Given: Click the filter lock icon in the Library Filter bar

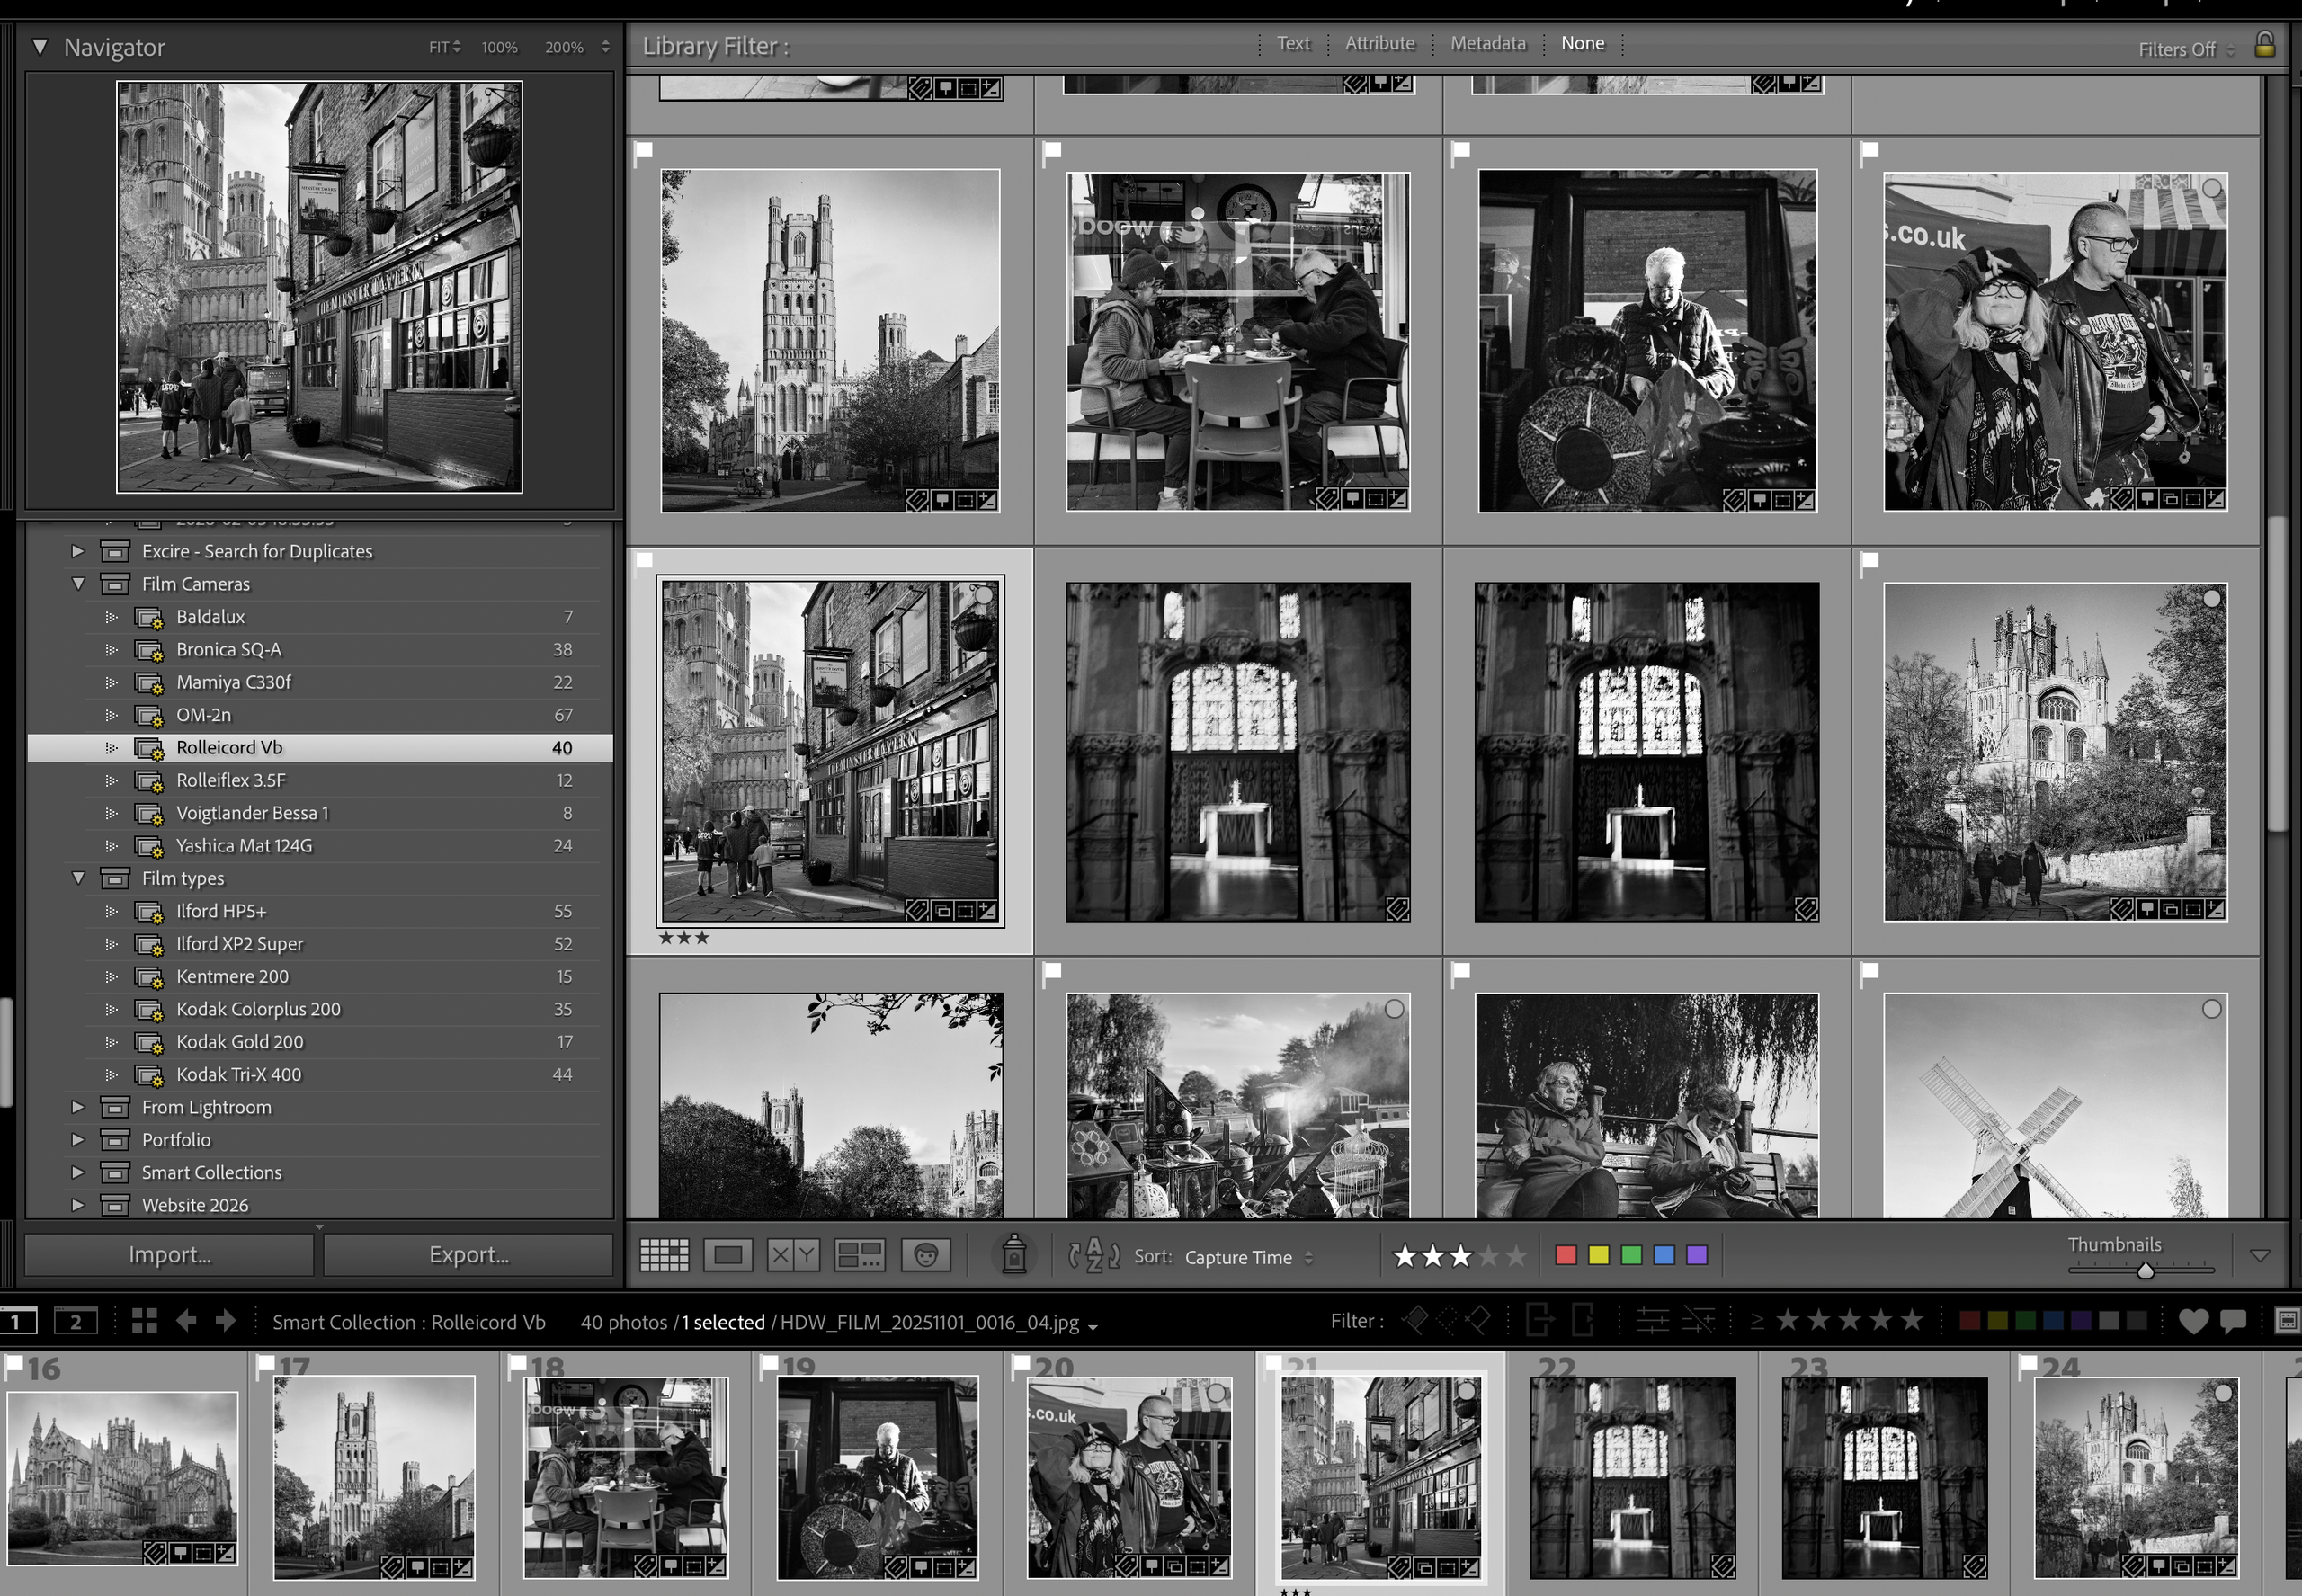Looking at the screenshot, I should pyautogui.click(x=2265, y=45).
